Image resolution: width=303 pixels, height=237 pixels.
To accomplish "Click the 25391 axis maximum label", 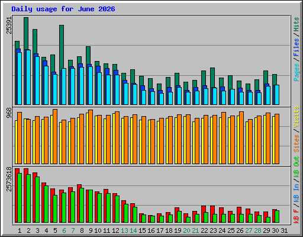I will 9,25.
